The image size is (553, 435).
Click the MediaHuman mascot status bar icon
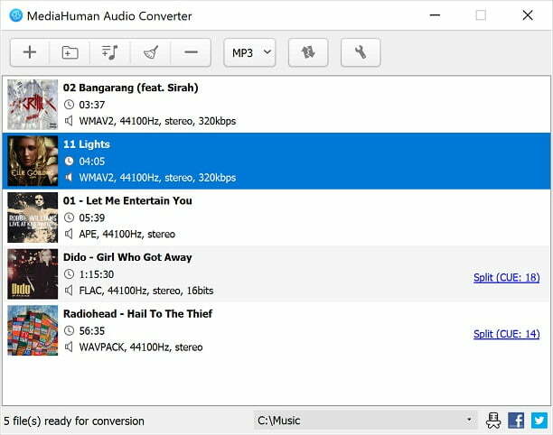click(493, 421)
